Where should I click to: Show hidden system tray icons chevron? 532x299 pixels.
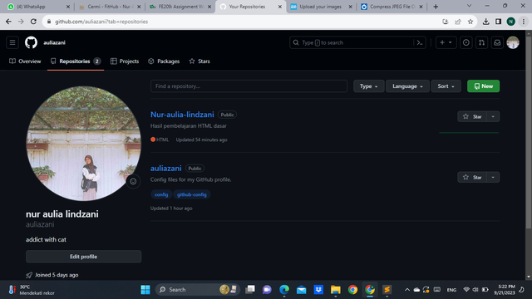click(x=406, y=290)
